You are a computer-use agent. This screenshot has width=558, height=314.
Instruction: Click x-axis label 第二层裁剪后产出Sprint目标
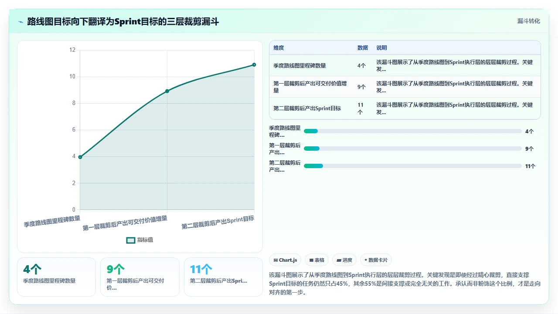coord(218,222)
